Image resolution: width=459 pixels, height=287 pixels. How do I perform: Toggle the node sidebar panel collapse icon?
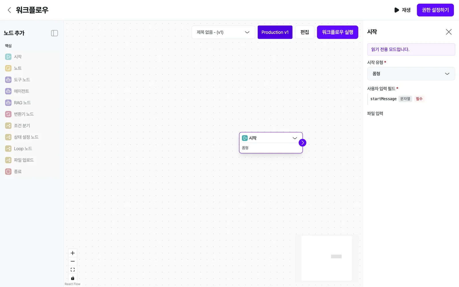55,33
